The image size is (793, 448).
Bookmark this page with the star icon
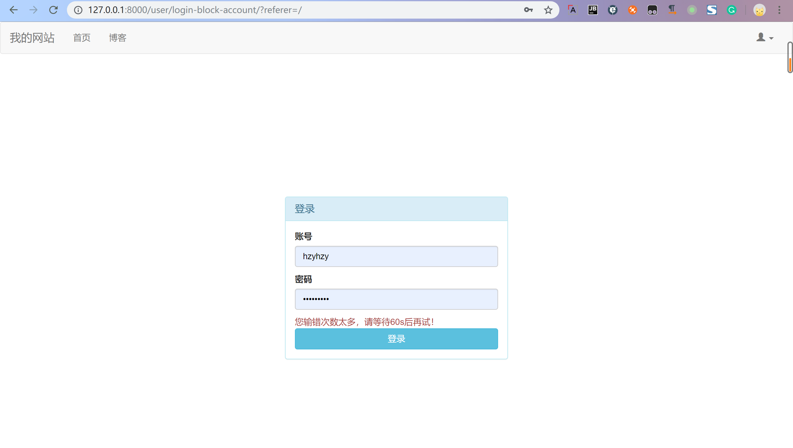click(548, 10)
